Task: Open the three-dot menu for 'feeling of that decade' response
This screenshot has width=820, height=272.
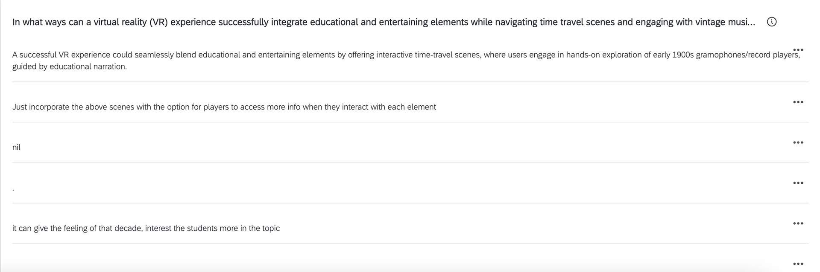Action: point(798,223)
